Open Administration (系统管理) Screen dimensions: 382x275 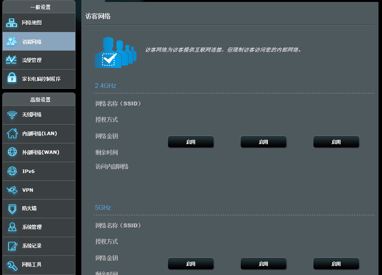38,228
